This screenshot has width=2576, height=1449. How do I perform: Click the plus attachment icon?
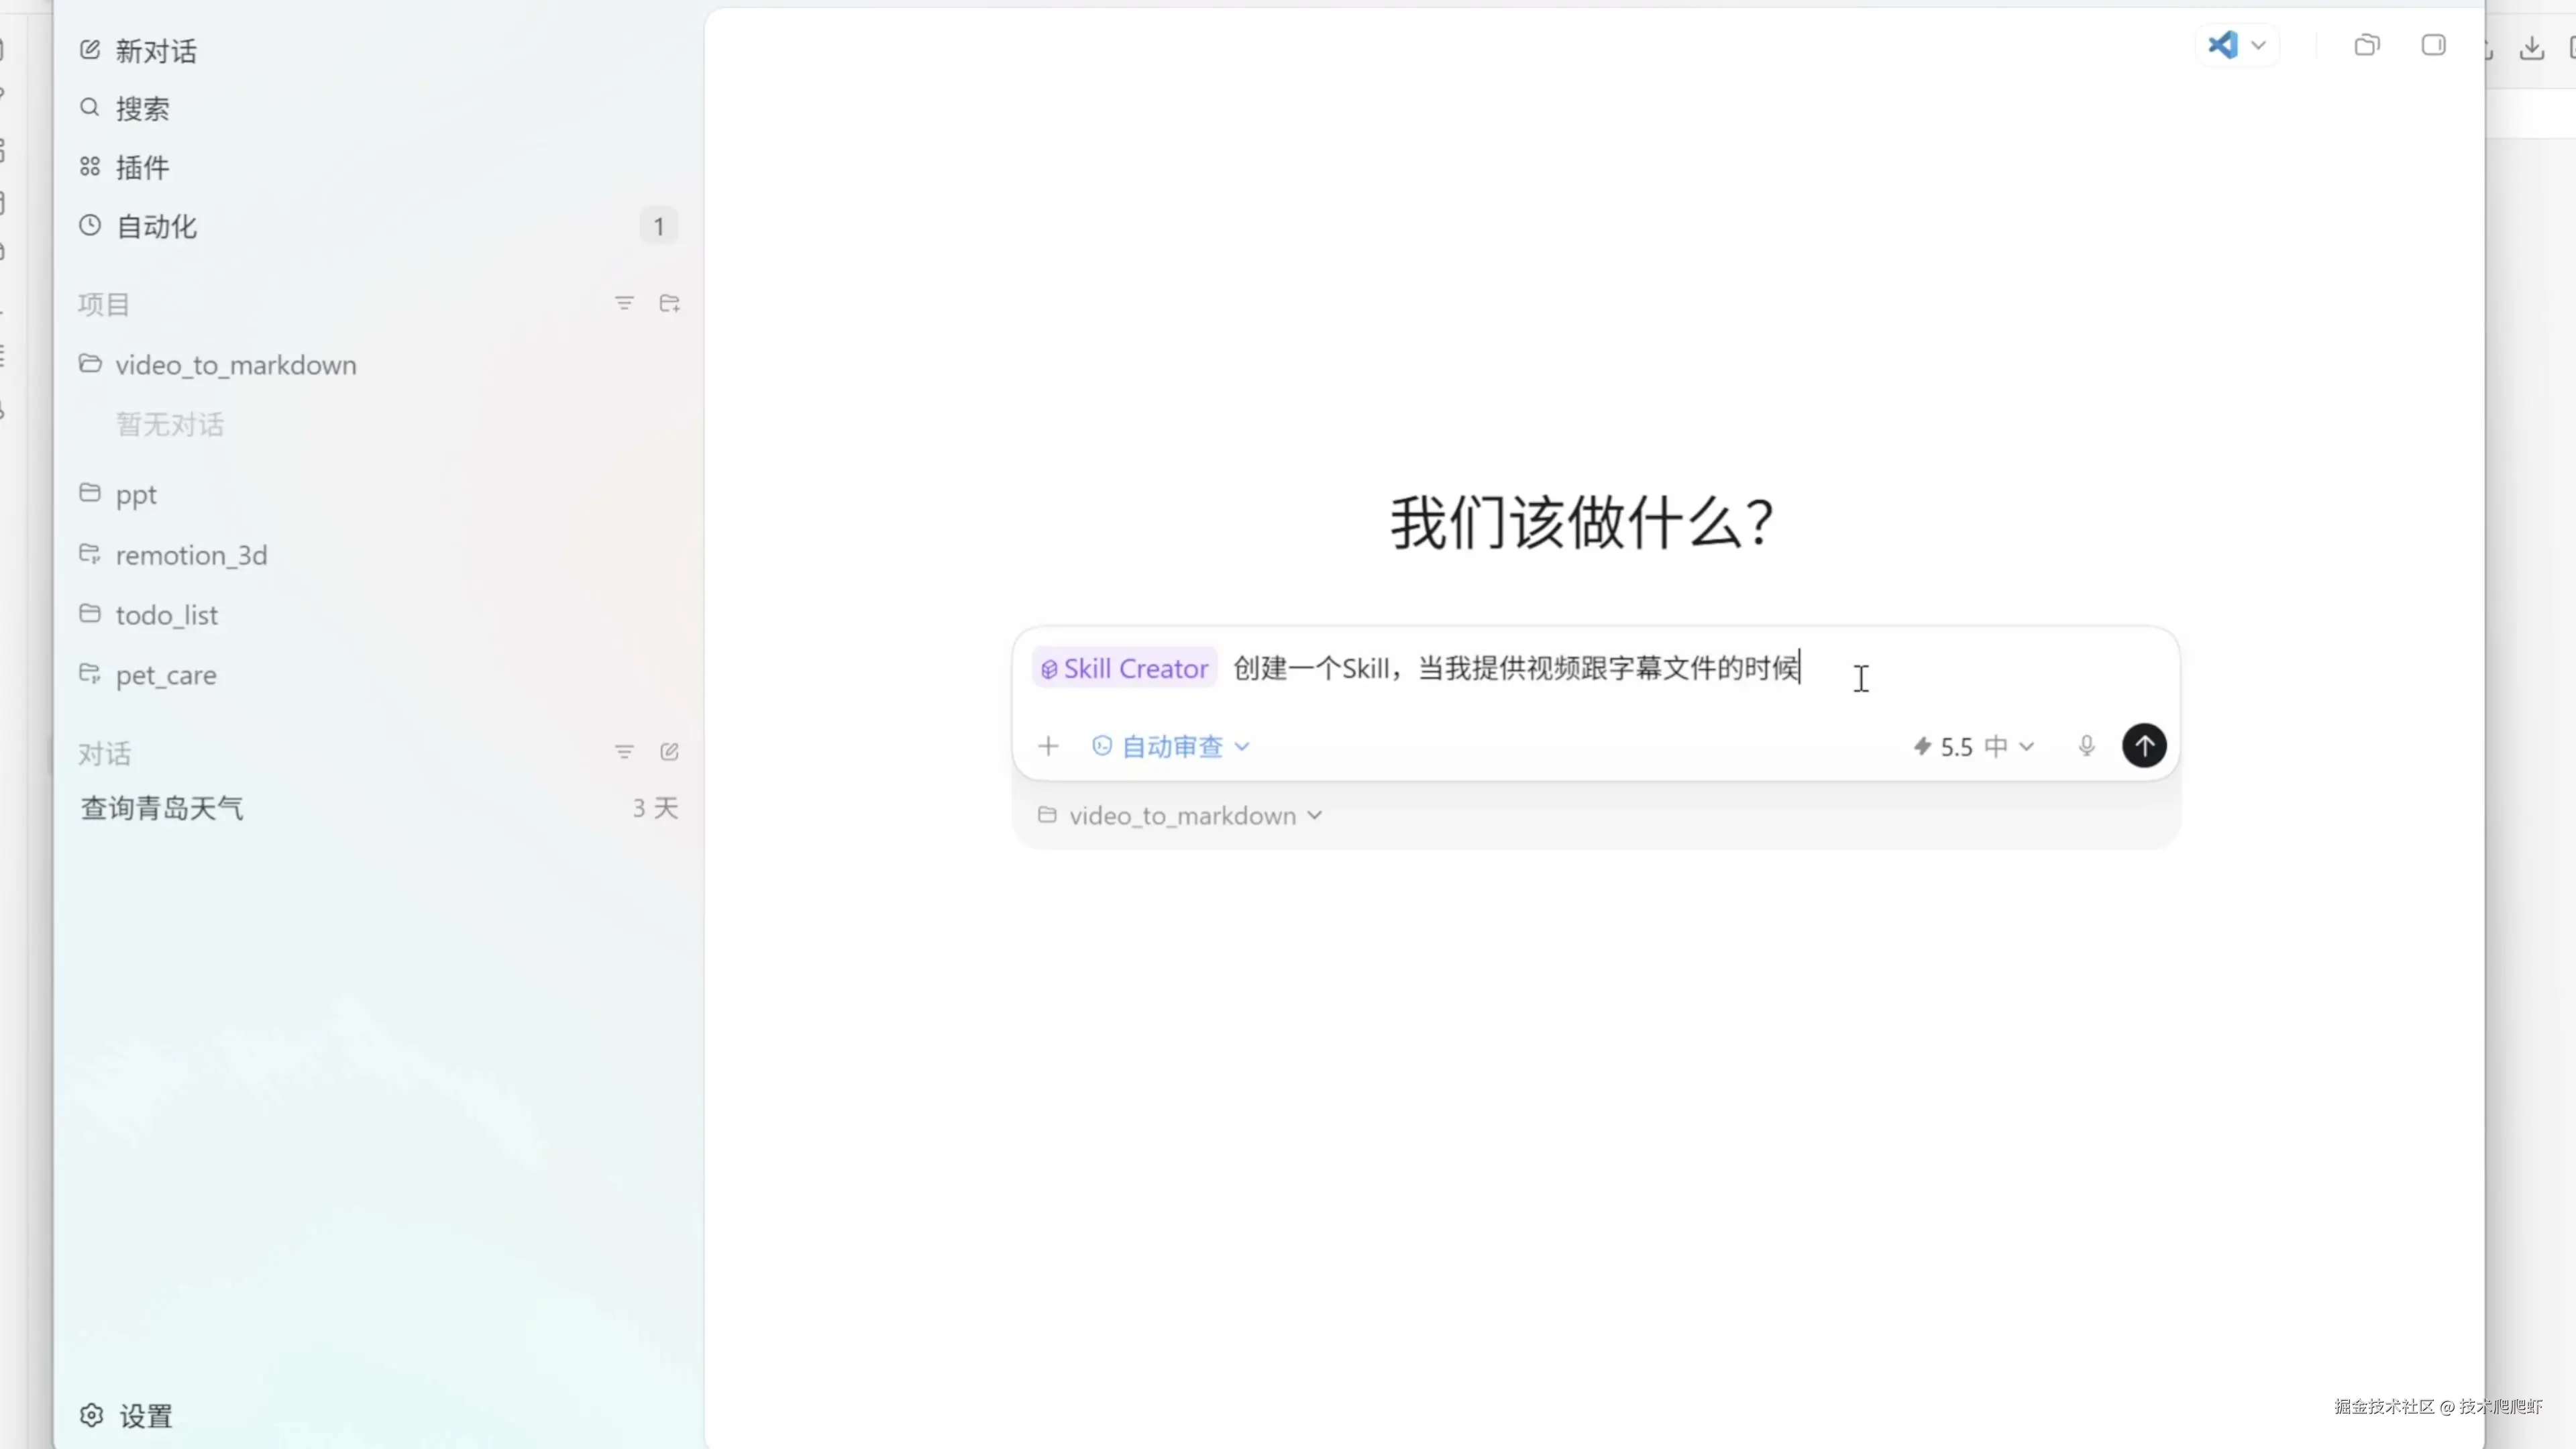[1048, 746]
